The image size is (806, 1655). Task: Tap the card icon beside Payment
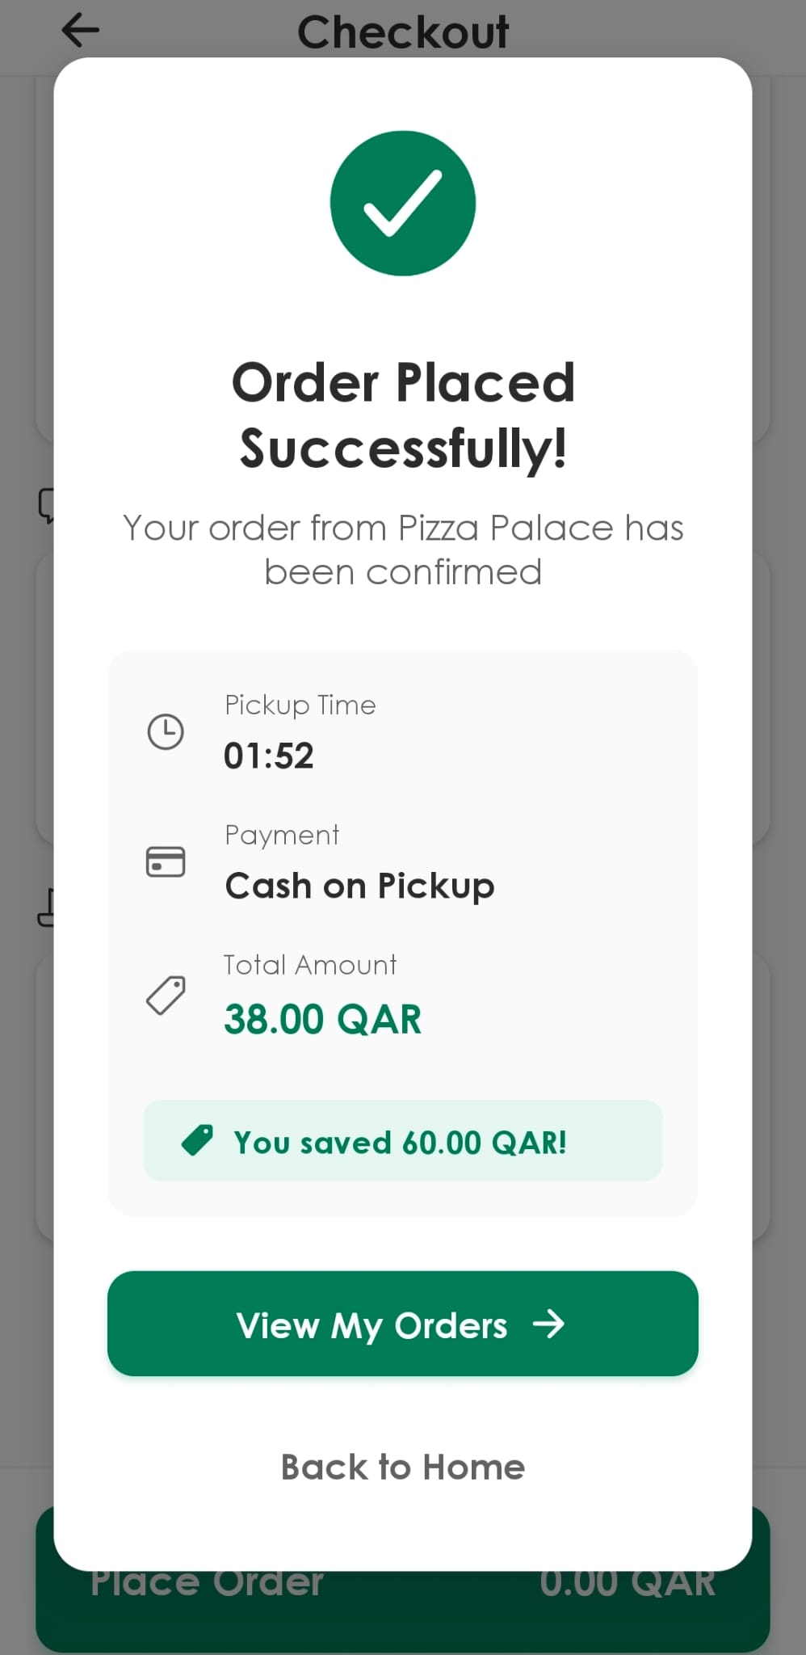[166, 861]
